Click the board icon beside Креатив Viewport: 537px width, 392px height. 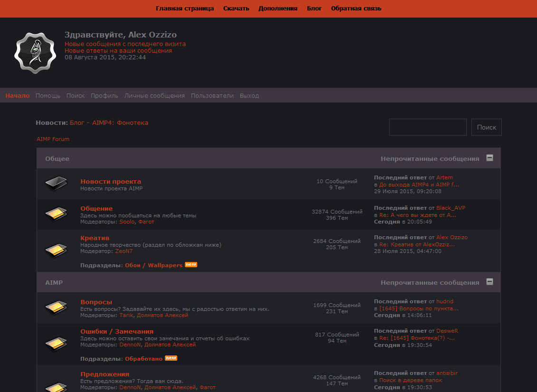point(56,249)
